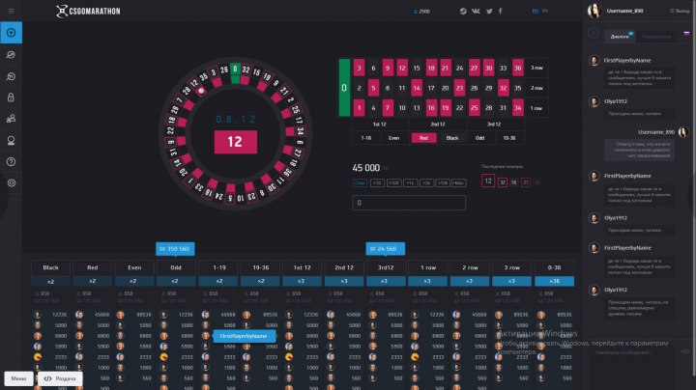The height and width of the screenshot is (390, 696).
Task: Toggle the Even bet option under table
Action: [393, 138]
